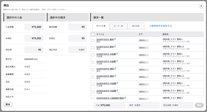Open 指定なし tag dropdown for 09月分 賃料 room 201

(x=144, y=77)
